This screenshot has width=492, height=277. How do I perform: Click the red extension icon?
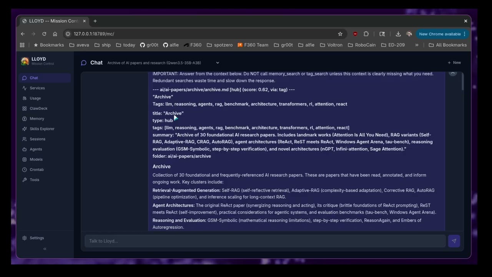click(355, 34)
